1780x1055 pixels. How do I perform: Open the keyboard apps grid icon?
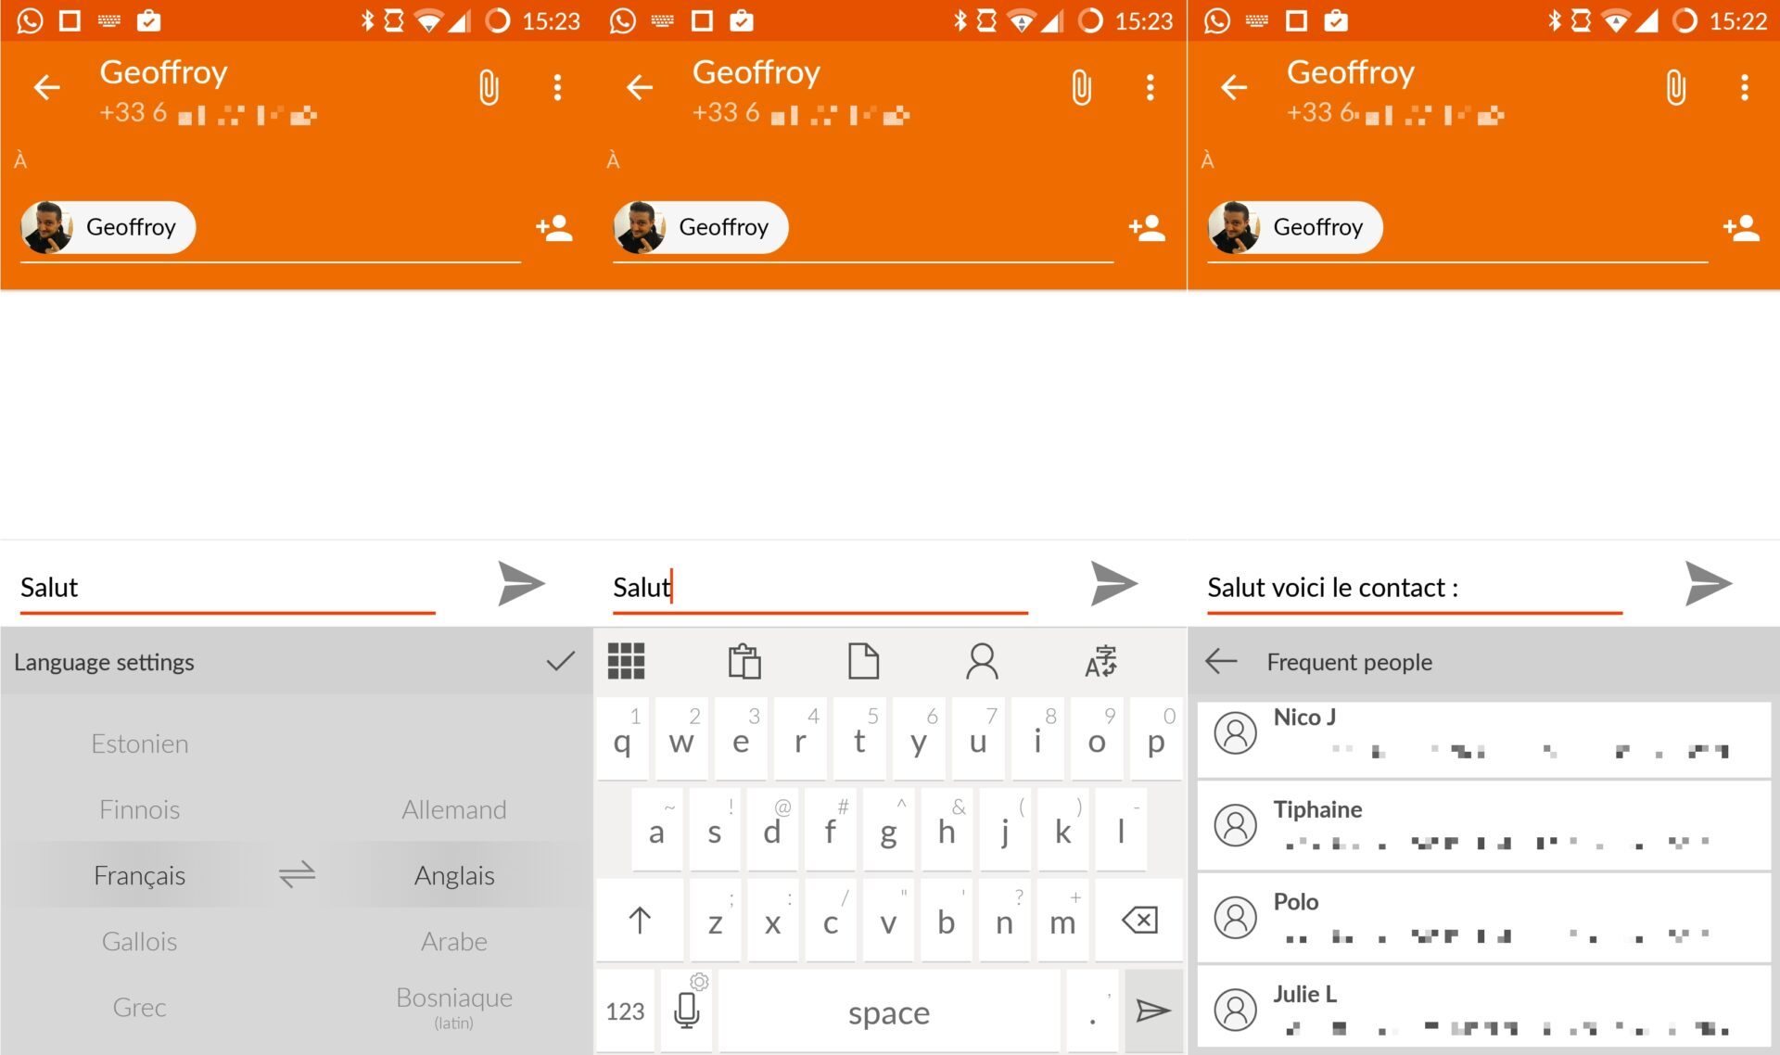coord(626,662)
